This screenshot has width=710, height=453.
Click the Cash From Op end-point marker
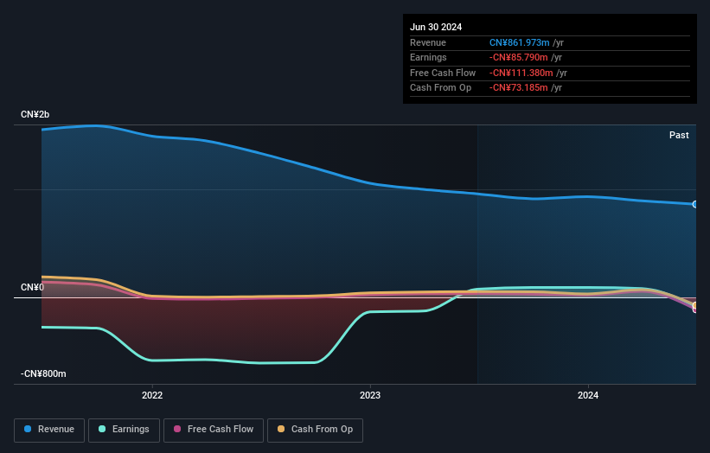695,305
